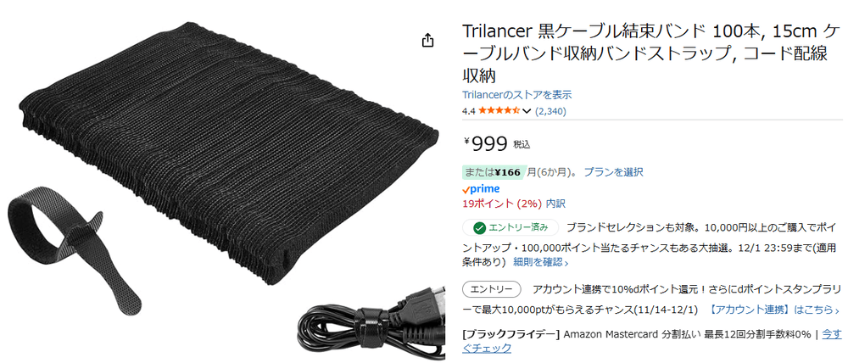Visit the Trilancer store link
Screen dimensions: 848x363
[x=517, y=95]
